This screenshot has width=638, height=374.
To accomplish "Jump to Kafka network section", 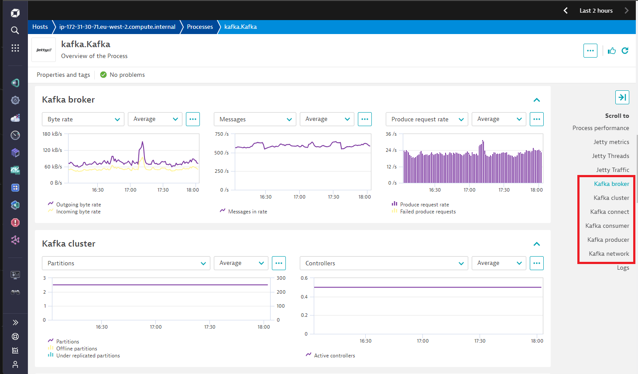I will click(609, 254).
